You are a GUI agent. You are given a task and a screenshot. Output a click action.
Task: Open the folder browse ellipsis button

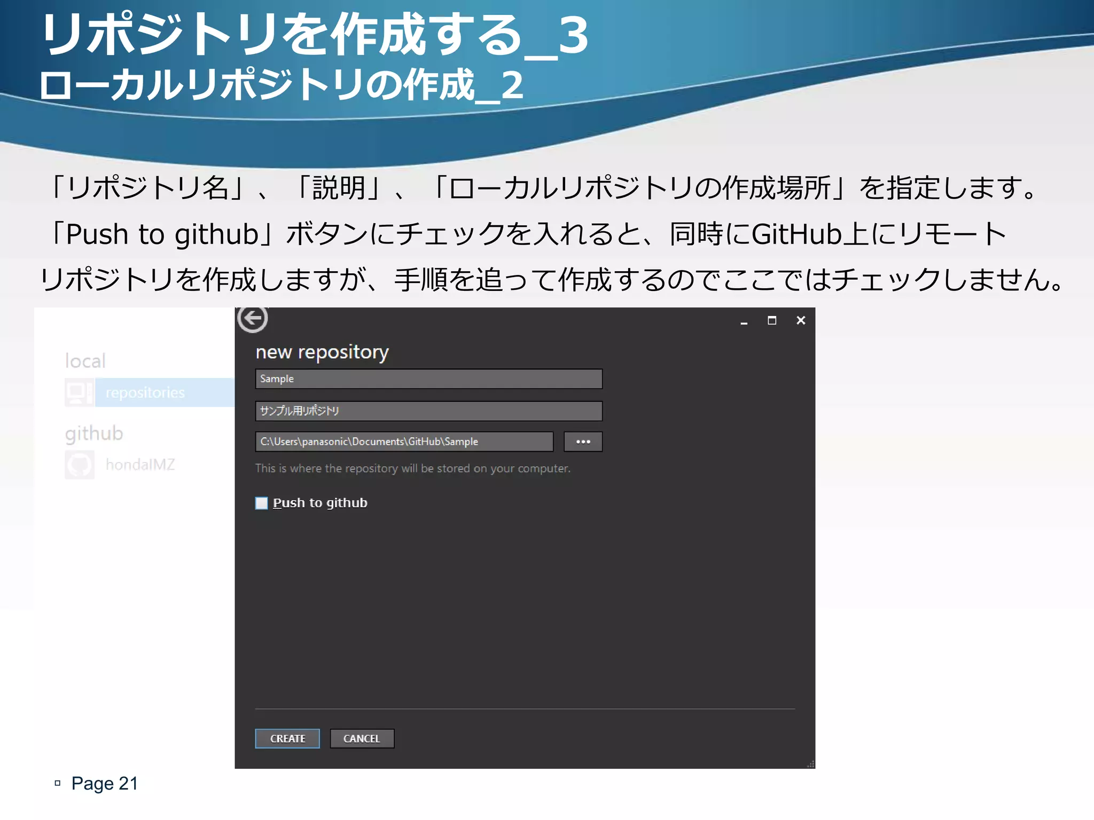tap(583, 441)
